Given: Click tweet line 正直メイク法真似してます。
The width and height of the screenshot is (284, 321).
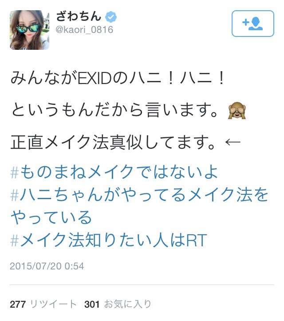Looking at the screenshot, I should [113, 142].
